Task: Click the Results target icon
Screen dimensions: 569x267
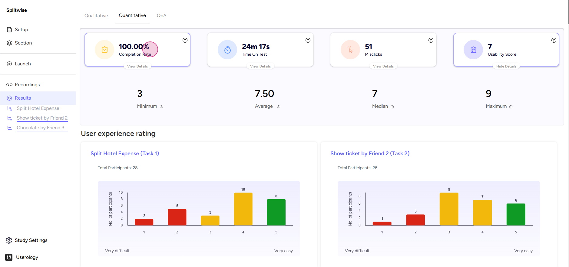Action: (x=9, y=98)
